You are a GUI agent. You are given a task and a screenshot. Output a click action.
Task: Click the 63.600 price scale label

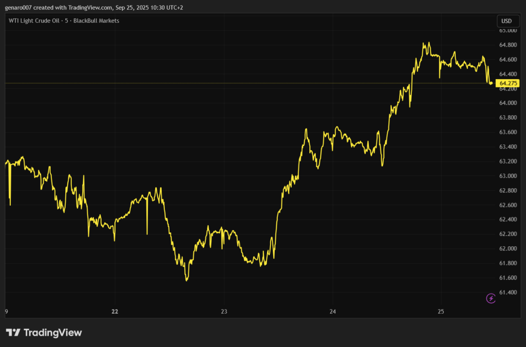coord(508,132)
